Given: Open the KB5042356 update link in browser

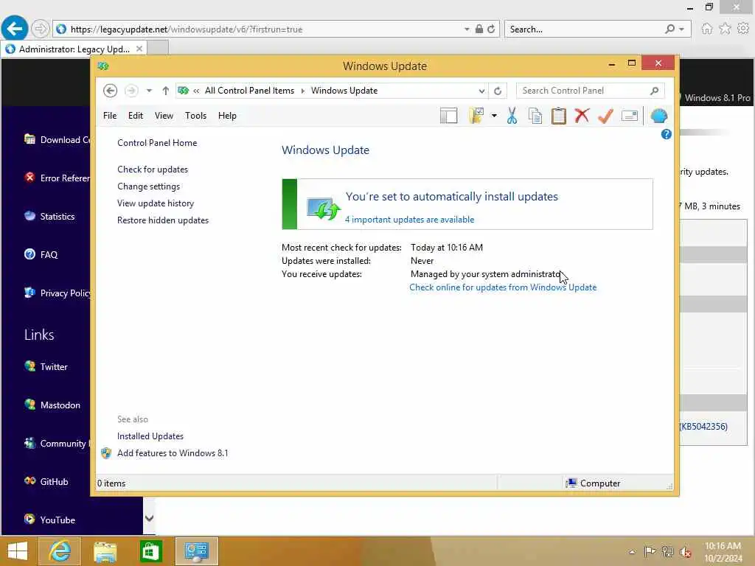Looking at the screenshot, I should coord(703,427).
